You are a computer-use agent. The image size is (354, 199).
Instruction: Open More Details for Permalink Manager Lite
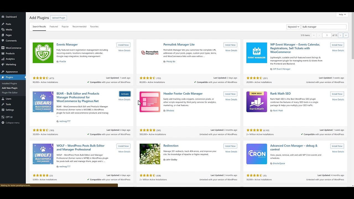[231, 51]
